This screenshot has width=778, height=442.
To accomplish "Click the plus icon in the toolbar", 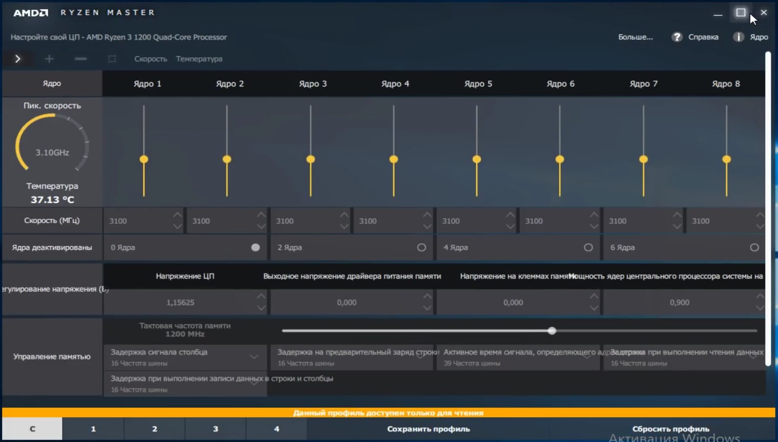I will [x=49, y=59].
